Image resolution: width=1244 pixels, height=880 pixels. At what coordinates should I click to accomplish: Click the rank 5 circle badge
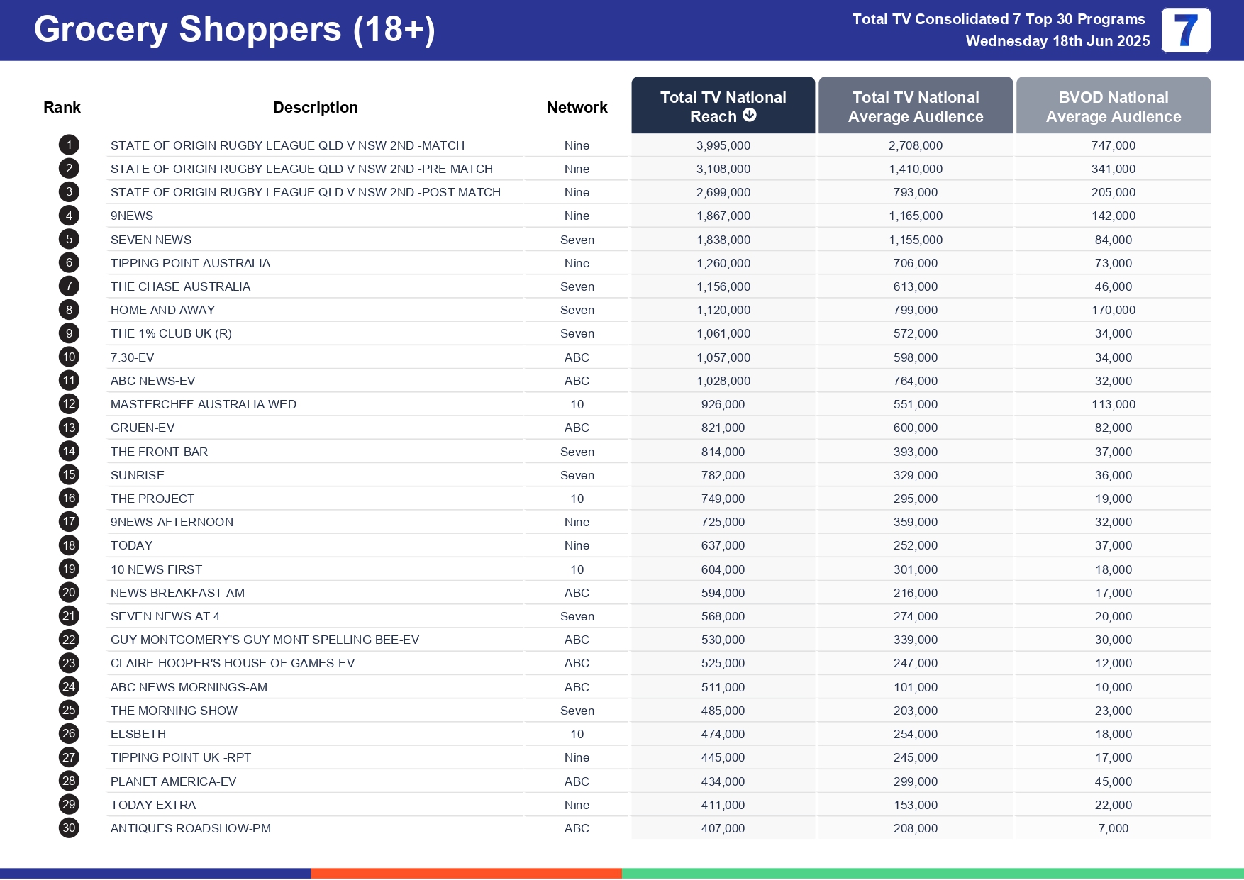tap(69, 240)
